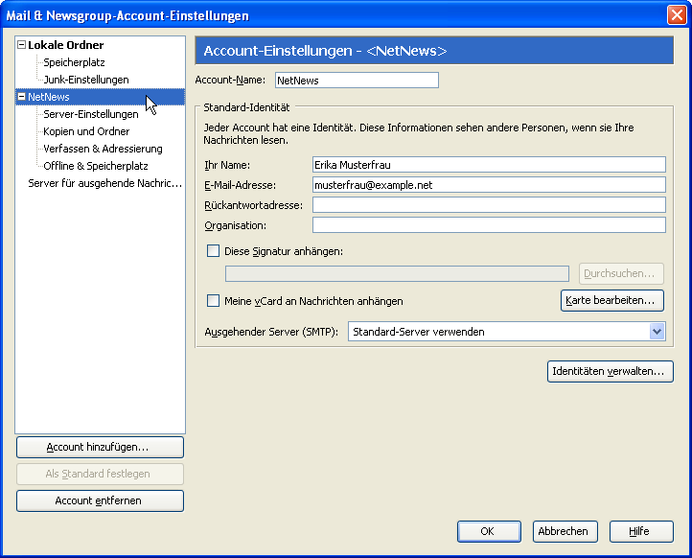Select Offline & Speicherplatz item
This screenshot has height=558, width=692.
pos(95,166)
